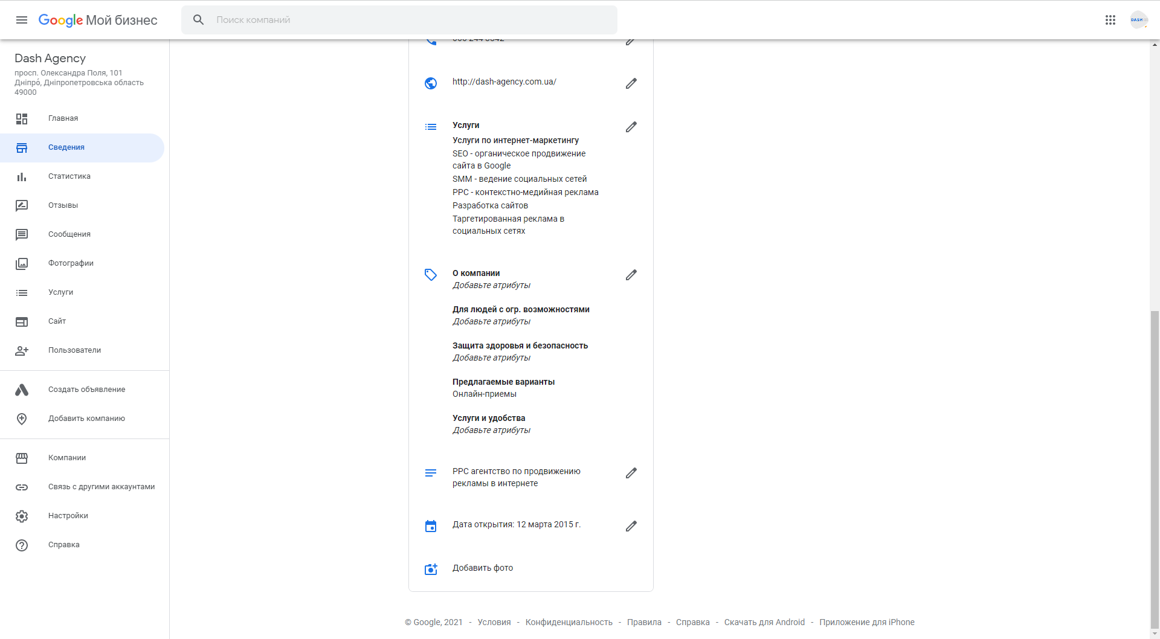Edit О компании attributes with pencil
The width and height of the screenshot is (1160, 639).
631,275
